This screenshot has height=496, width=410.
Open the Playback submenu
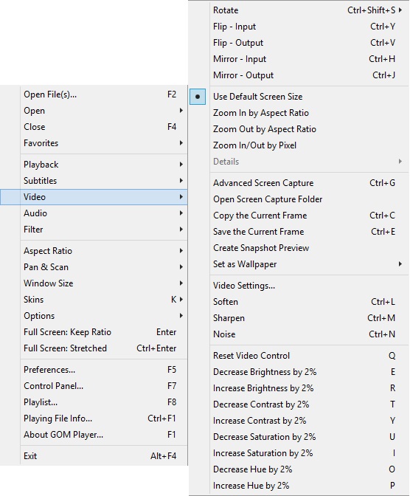pos(94,165)
